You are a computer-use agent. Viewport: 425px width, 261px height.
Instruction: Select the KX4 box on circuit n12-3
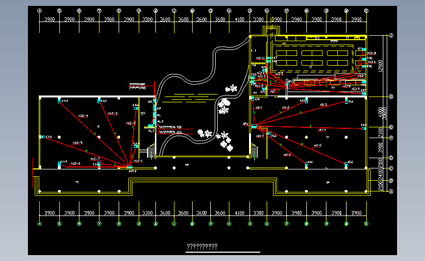coord(99,101)
